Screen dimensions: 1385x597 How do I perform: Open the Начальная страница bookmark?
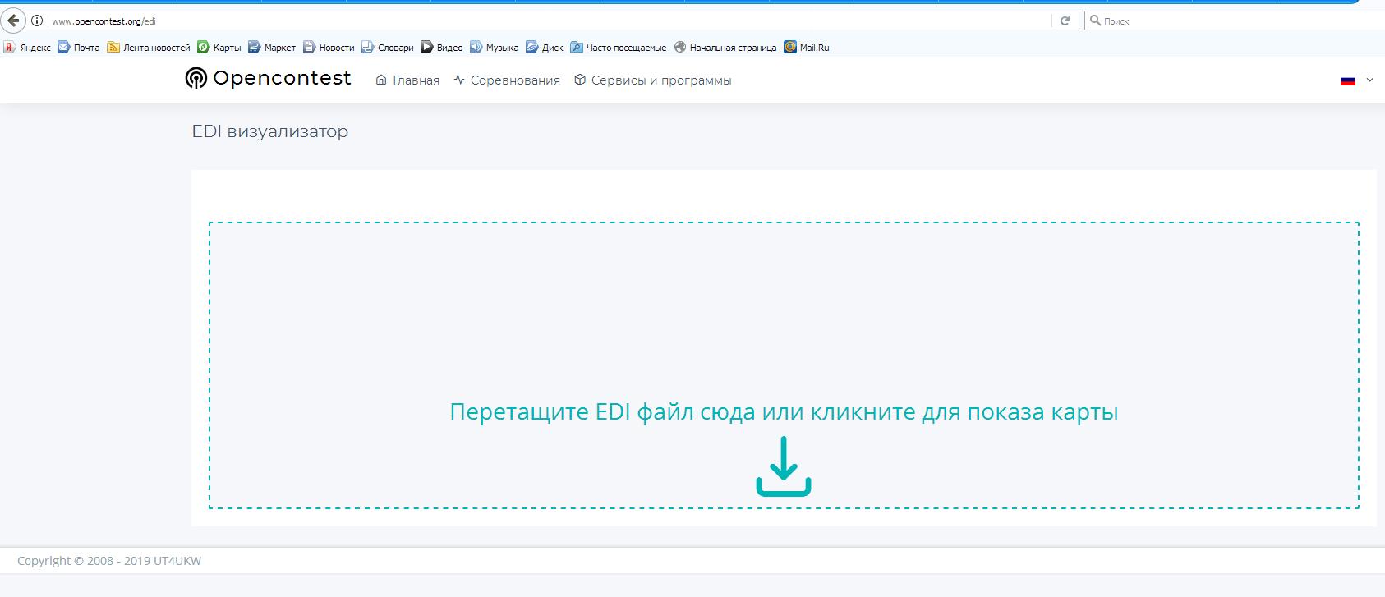725,48
